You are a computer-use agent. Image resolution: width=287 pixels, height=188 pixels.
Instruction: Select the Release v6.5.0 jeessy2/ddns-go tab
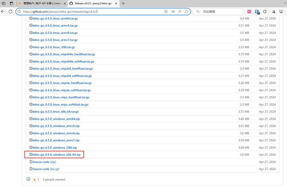(x=93, y=3)
